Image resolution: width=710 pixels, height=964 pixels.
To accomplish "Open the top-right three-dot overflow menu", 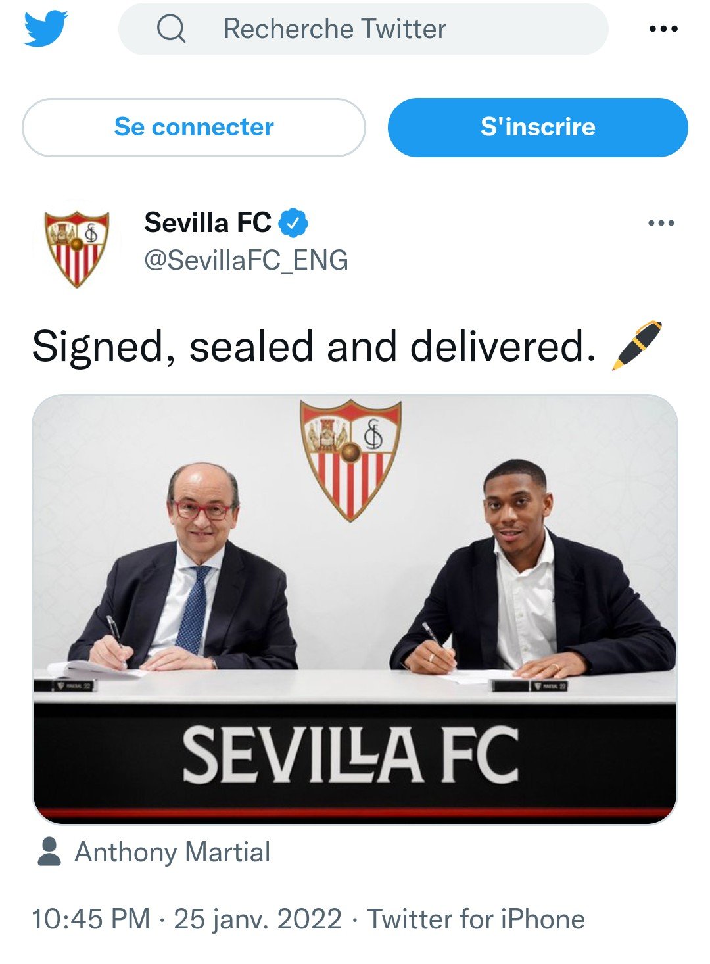I will point(663,29).
